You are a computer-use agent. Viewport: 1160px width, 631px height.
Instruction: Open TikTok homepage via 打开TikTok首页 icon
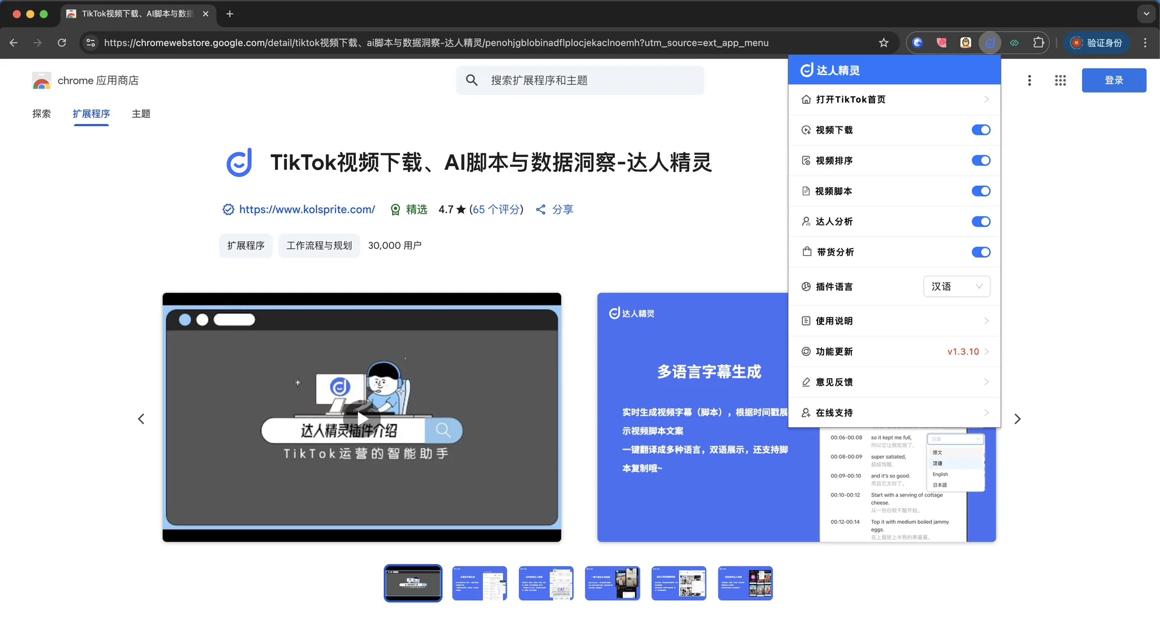coord(806,99)
